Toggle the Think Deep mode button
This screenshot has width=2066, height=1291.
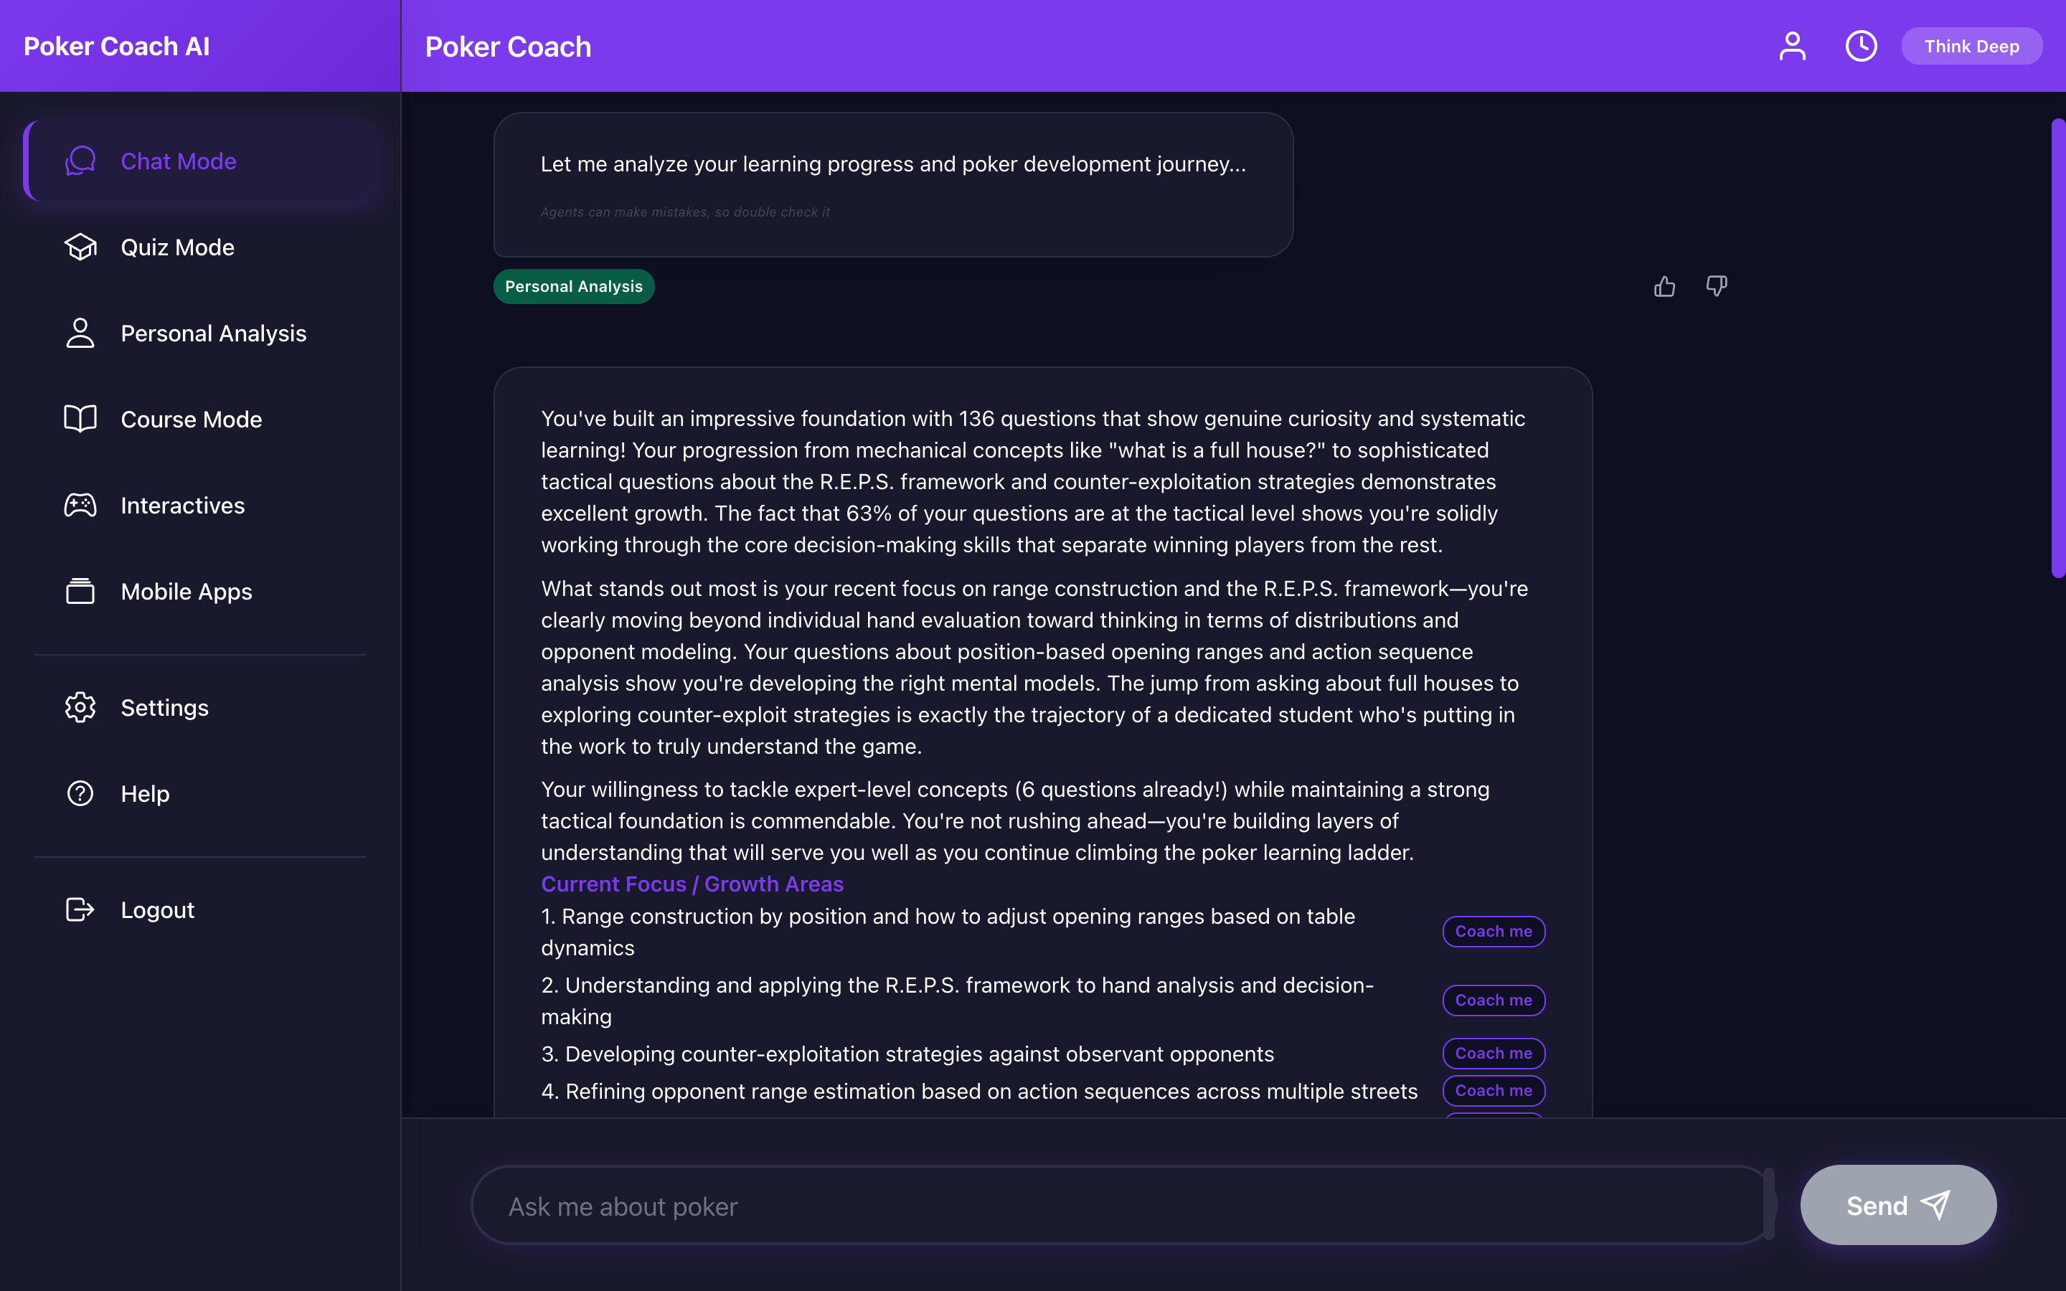click(1971, 46)
